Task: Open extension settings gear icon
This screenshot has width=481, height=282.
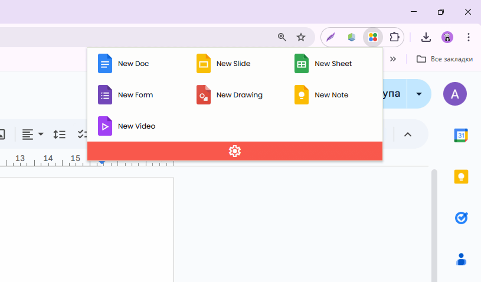Action: (235, 151)
